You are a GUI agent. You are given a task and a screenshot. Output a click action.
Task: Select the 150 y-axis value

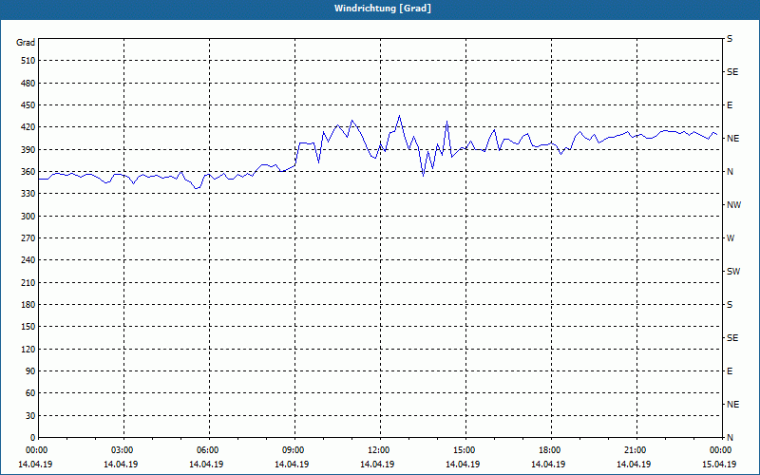point(28,327)
